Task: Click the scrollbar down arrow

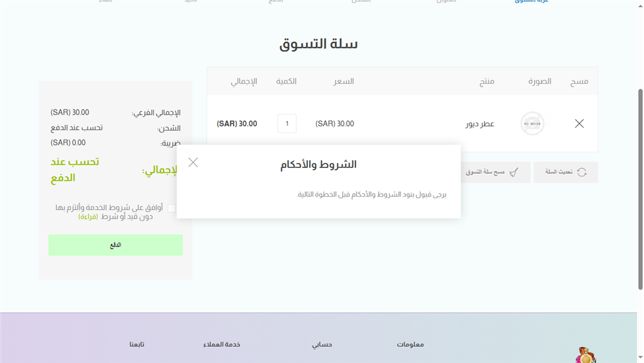Action: [x=639, y=358]
